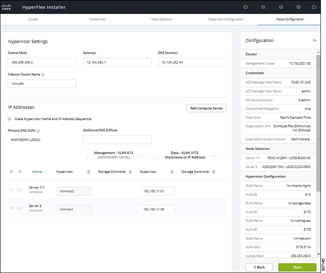Image resolution: width=326 pixels, height=273 pixels.
Task: Click drag handle for Server 5 row
Action: click(x=11, y=208)
